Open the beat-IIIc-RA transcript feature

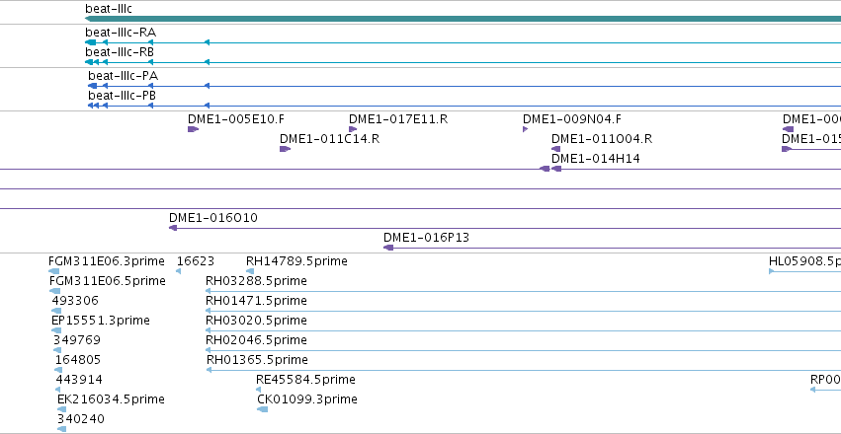pos(463,42)
